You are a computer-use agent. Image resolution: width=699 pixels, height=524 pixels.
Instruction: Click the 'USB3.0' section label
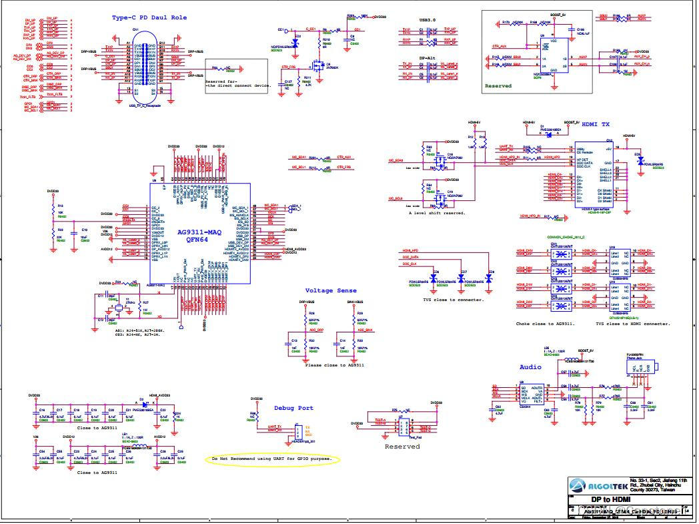[x=428, y=20]
